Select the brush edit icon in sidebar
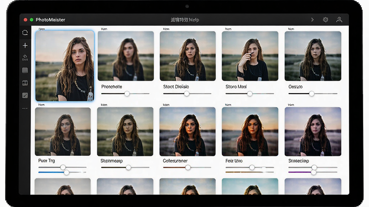369x207 pixels. coord(25,95)
